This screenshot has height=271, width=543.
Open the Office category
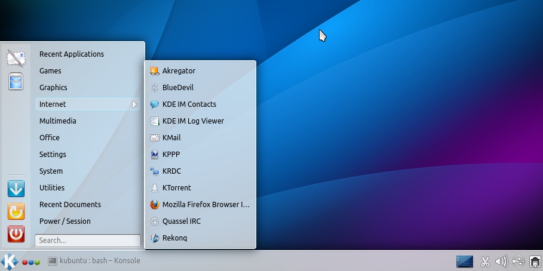pos(88,138)
